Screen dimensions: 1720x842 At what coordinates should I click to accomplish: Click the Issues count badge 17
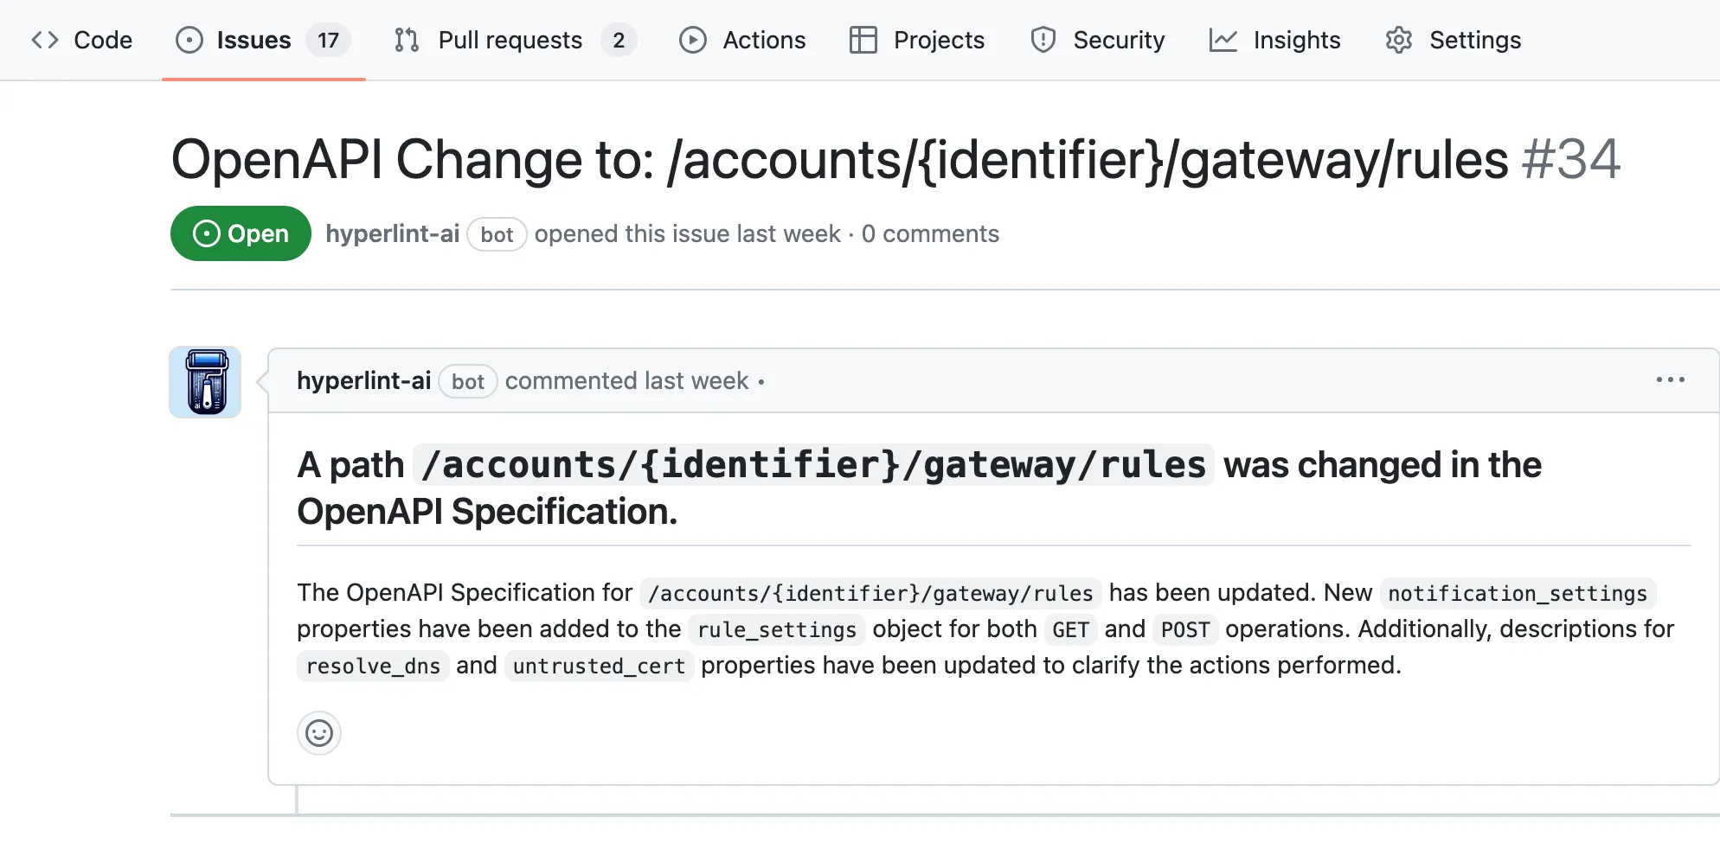pyautogui.click(x=328, y=40)
